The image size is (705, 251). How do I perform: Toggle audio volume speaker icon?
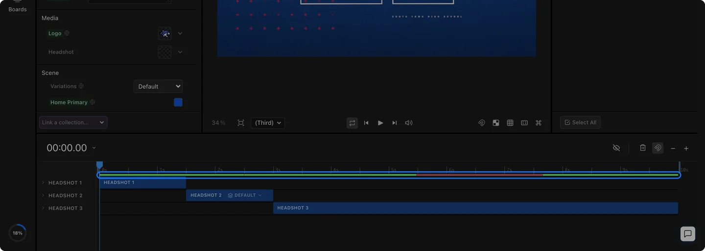pos(409,123)
